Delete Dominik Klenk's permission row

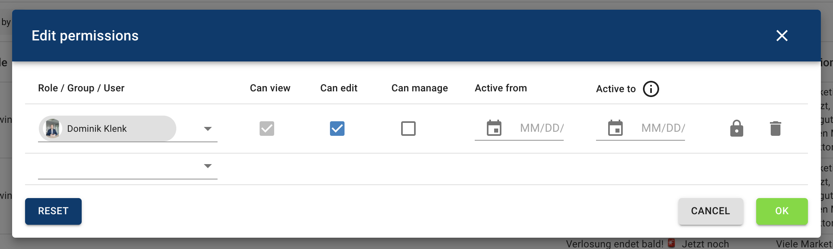click(776, 129)
